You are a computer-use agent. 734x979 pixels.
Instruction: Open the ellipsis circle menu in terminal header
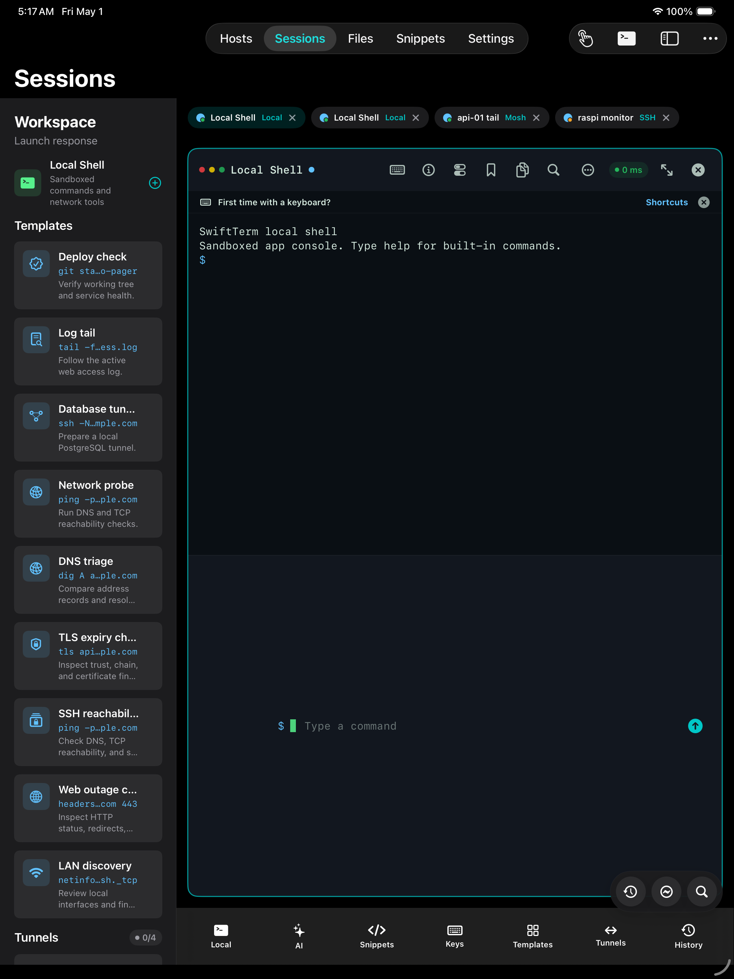point(587,170)
